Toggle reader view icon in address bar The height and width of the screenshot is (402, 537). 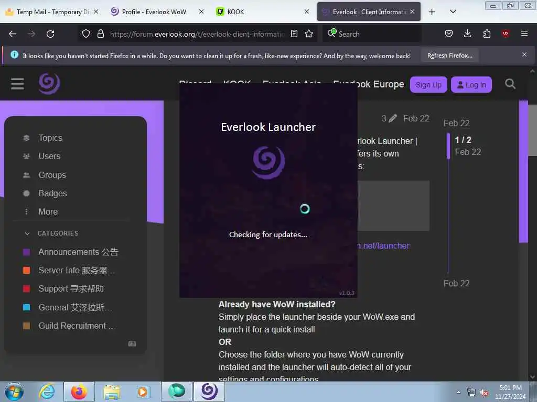click(x=294, y=33)
